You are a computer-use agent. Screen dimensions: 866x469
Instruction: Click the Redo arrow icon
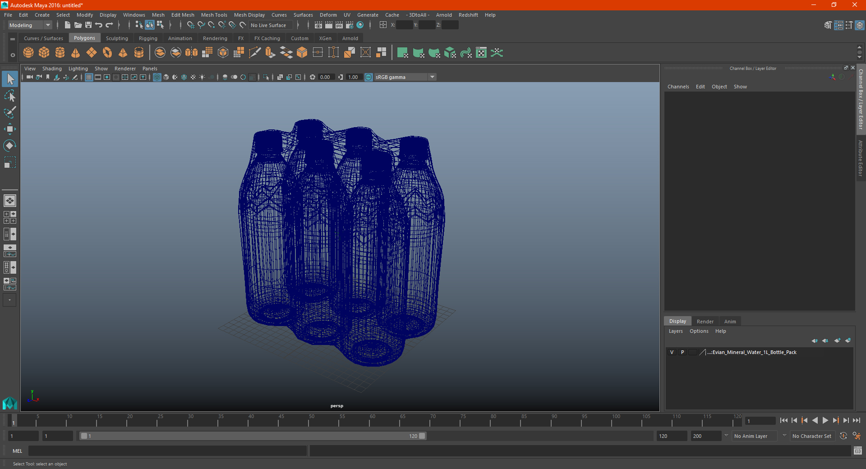click(x=109, y=25)
